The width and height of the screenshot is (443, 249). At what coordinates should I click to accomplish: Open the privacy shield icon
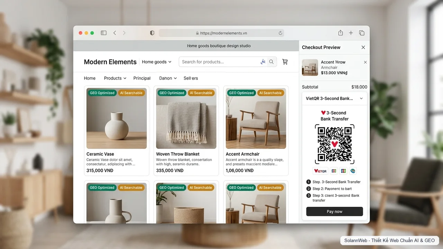tap(152, 33)
